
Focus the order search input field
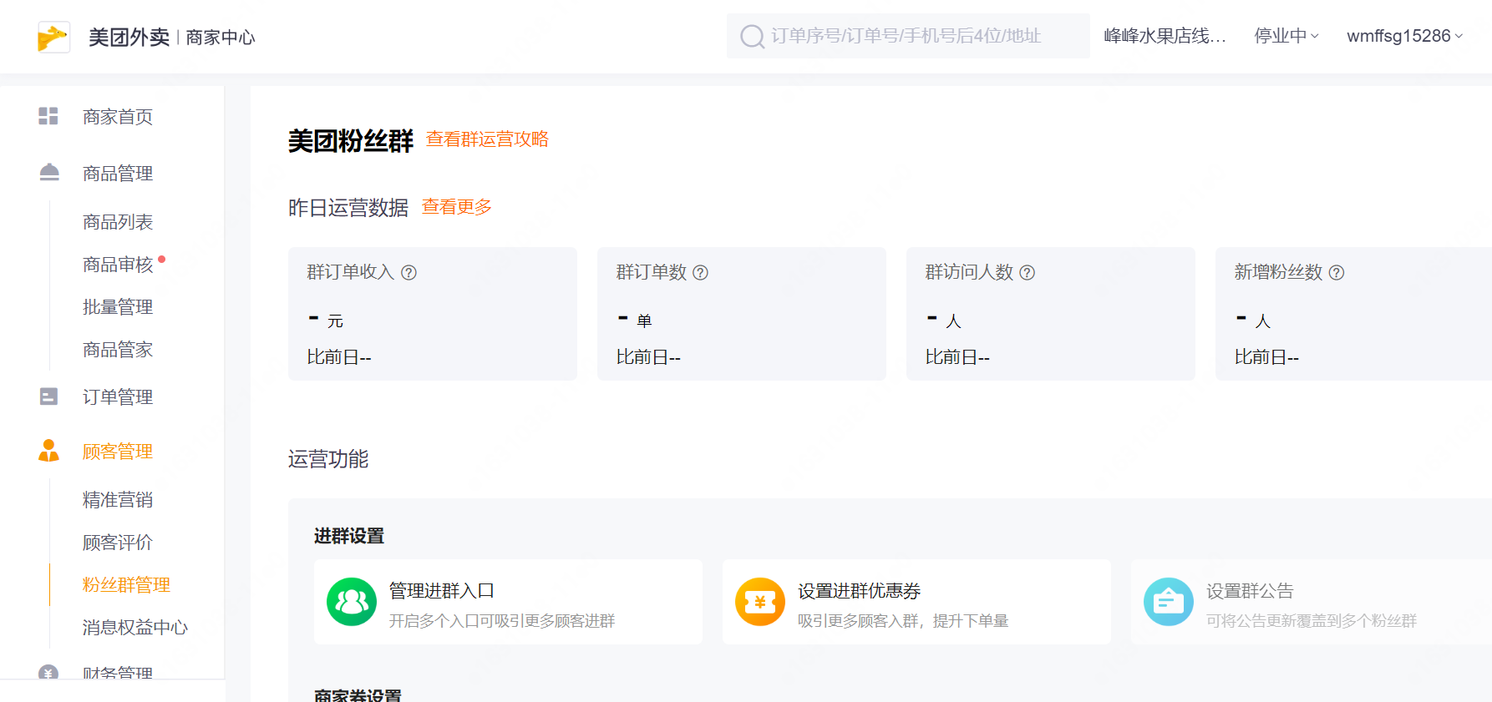pyautogui.click(x=908, y=36)
